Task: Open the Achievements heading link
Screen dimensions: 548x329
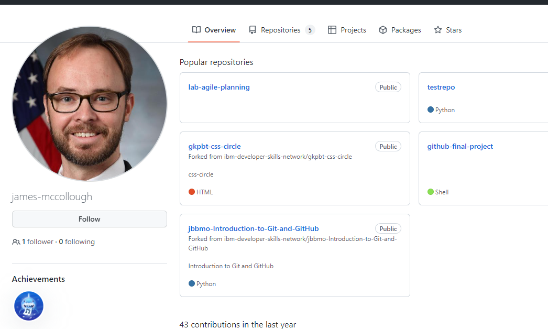Action: click(x=38, y=279)
